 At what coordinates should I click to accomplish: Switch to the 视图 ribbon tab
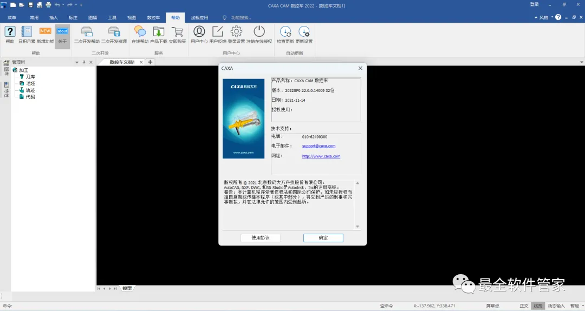(x=131, y=17)
